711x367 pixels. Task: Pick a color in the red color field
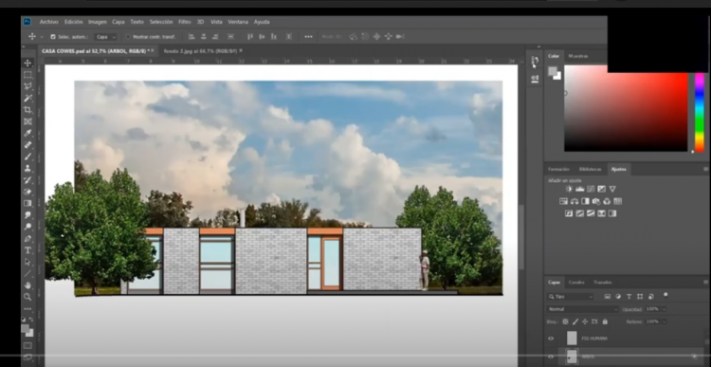626,108
